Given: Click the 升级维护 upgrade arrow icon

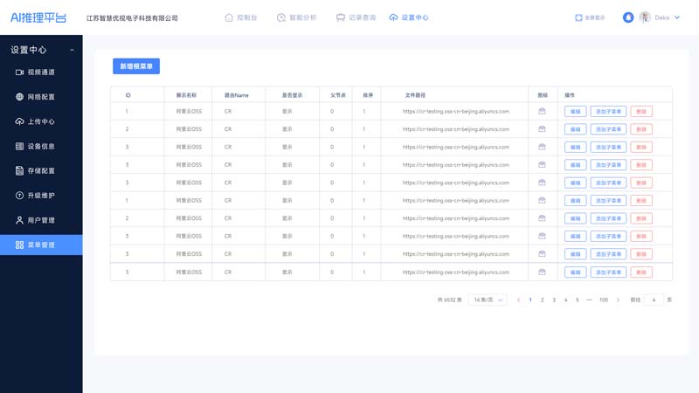Looking at the screenshot, I should 19,196.
